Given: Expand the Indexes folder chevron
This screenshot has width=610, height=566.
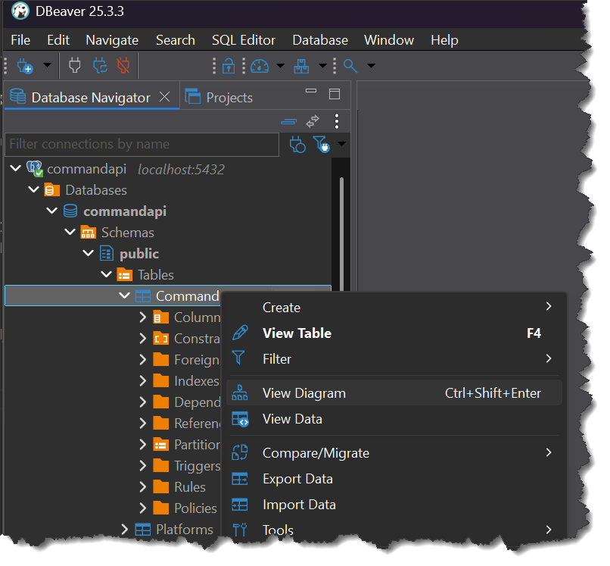Looking at the screenshot, I should [143, 380].
